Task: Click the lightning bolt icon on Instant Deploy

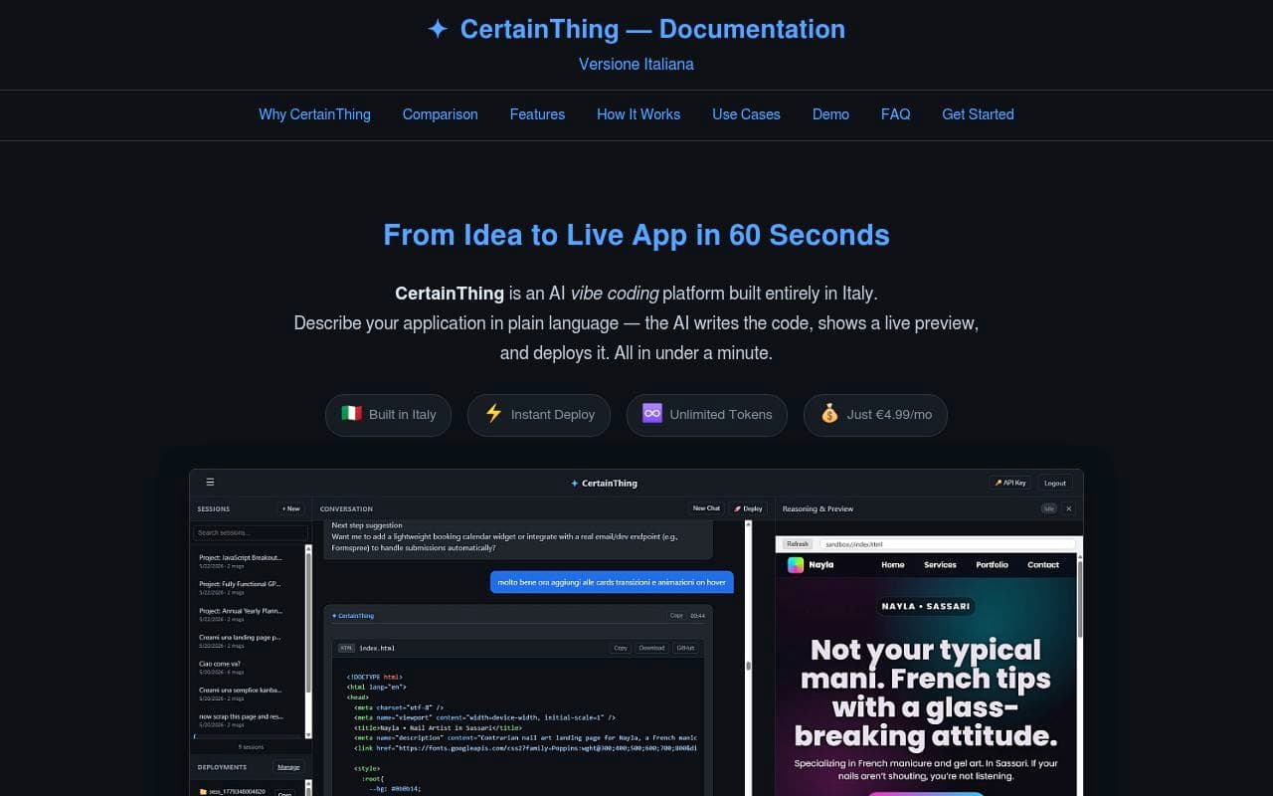Action: tap(493, 413)
